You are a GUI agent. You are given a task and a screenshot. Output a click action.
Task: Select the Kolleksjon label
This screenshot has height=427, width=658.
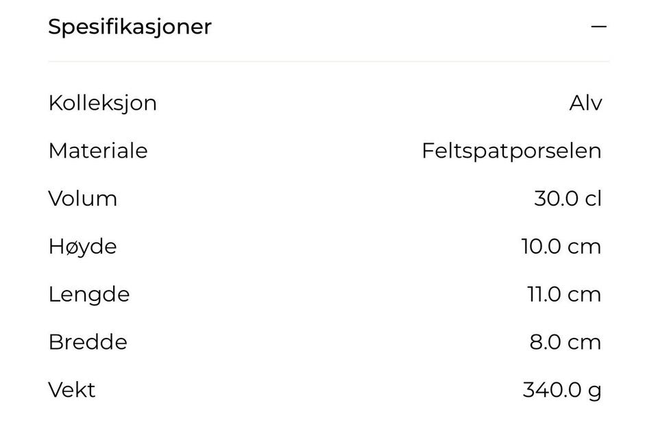click(x=102, y=103)
